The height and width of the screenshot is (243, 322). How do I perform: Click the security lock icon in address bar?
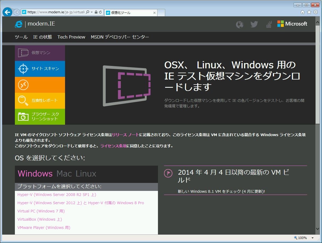(x=96, y=12)
